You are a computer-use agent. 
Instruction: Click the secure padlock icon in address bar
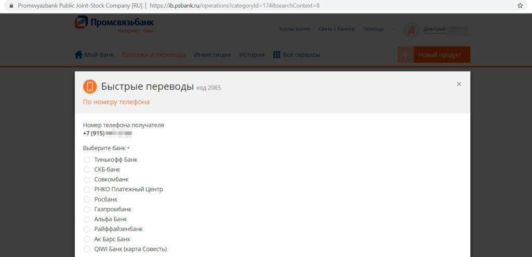click(x=10, y=6)
